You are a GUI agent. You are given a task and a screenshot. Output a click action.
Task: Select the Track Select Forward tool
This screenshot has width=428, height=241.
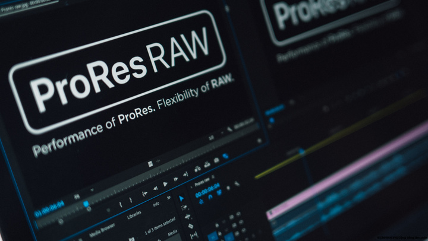(183, 207)
